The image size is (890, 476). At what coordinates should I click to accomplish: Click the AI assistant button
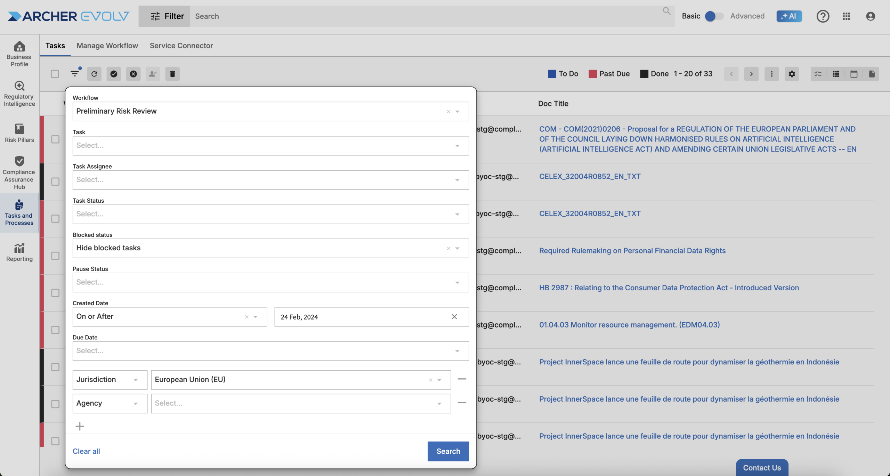click(x=789, y=16)
